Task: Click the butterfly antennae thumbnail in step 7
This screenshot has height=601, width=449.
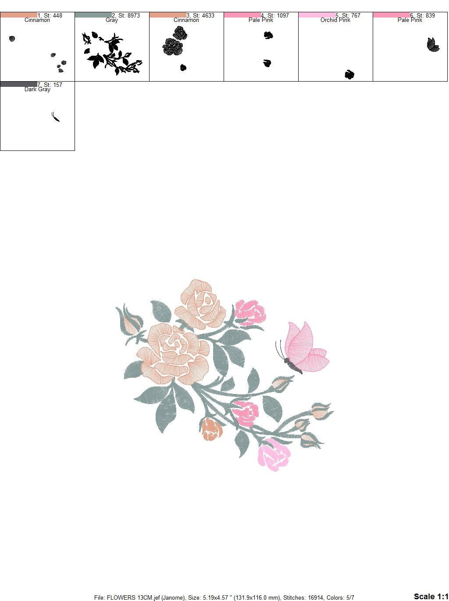Action: [55, 117]
